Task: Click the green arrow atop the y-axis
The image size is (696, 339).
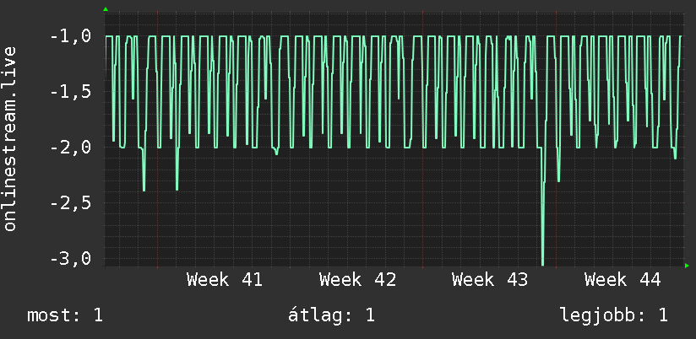Action: click(x=106, y=9)
